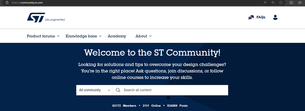
Task: Open the All community scope selector
Action: [x=94, y=90]
